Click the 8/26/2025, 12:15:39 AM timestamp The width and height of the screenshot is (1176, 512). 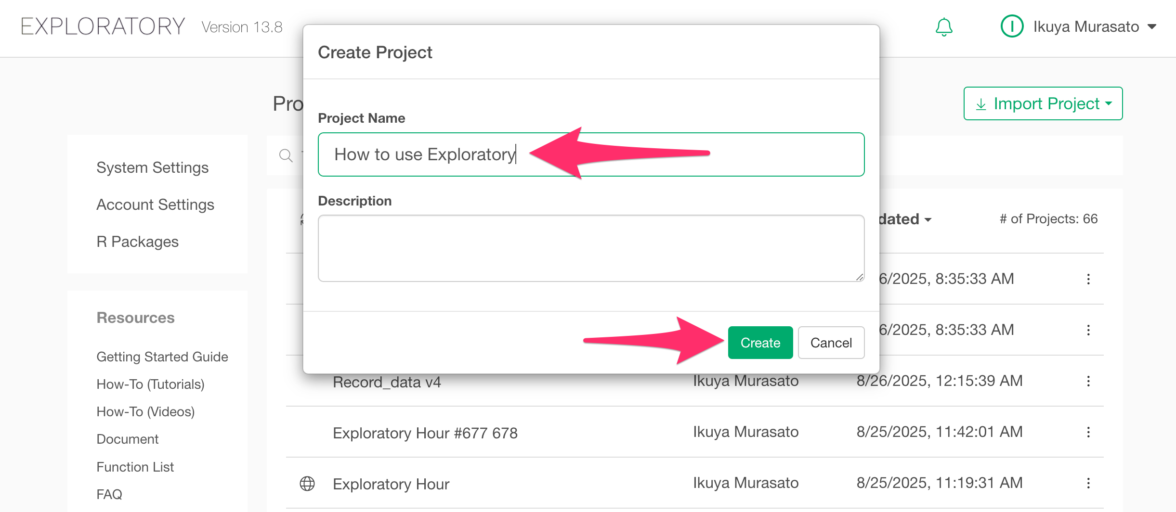click(940, 381)
